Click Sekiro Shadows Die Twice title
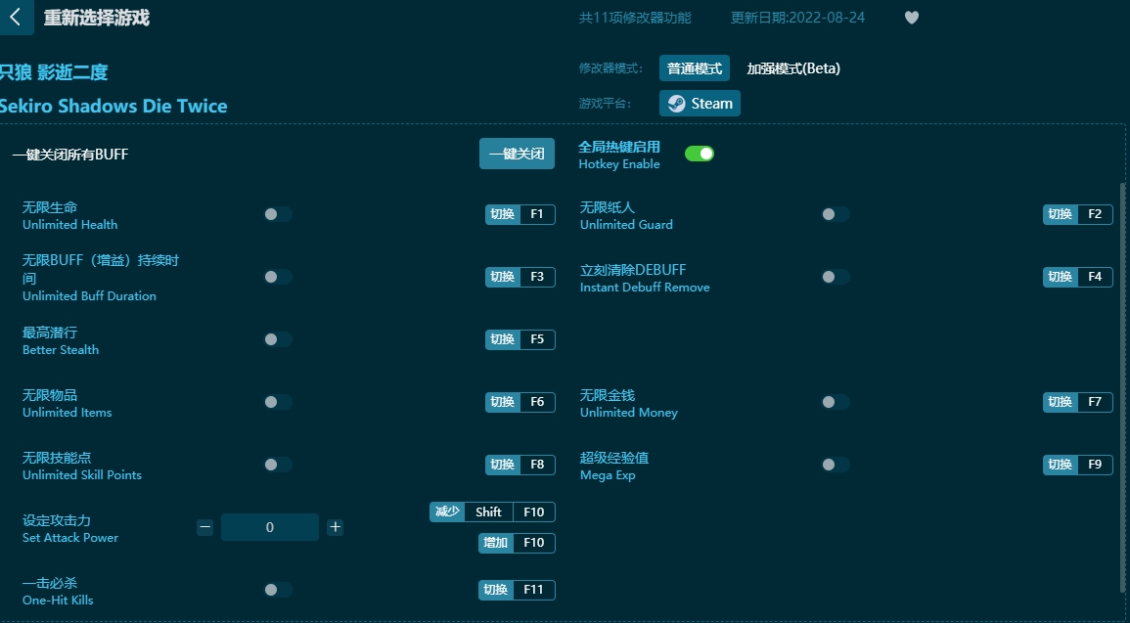This screenshot has width=1130, height=623. coord(113,106)
